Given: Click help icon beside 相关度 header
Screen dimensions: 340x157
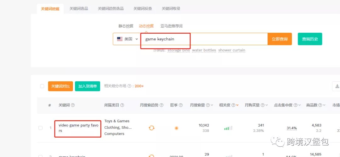Looking at the screenshot, I should click(233, 105).
